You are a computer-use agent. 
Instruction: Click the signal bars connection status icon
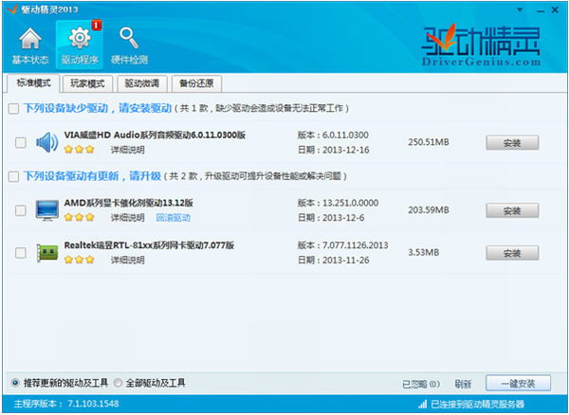coord(422,404)
